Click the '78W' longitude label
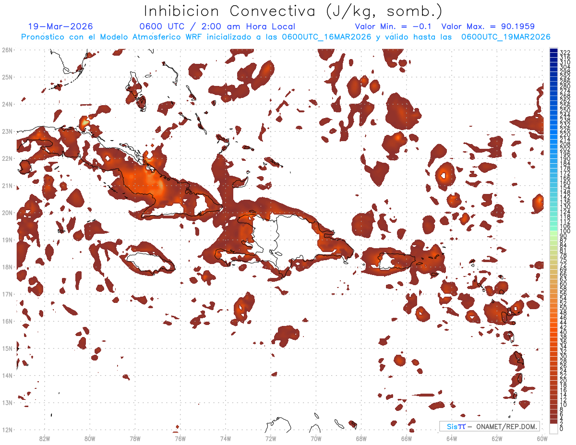 pos(135,438)
